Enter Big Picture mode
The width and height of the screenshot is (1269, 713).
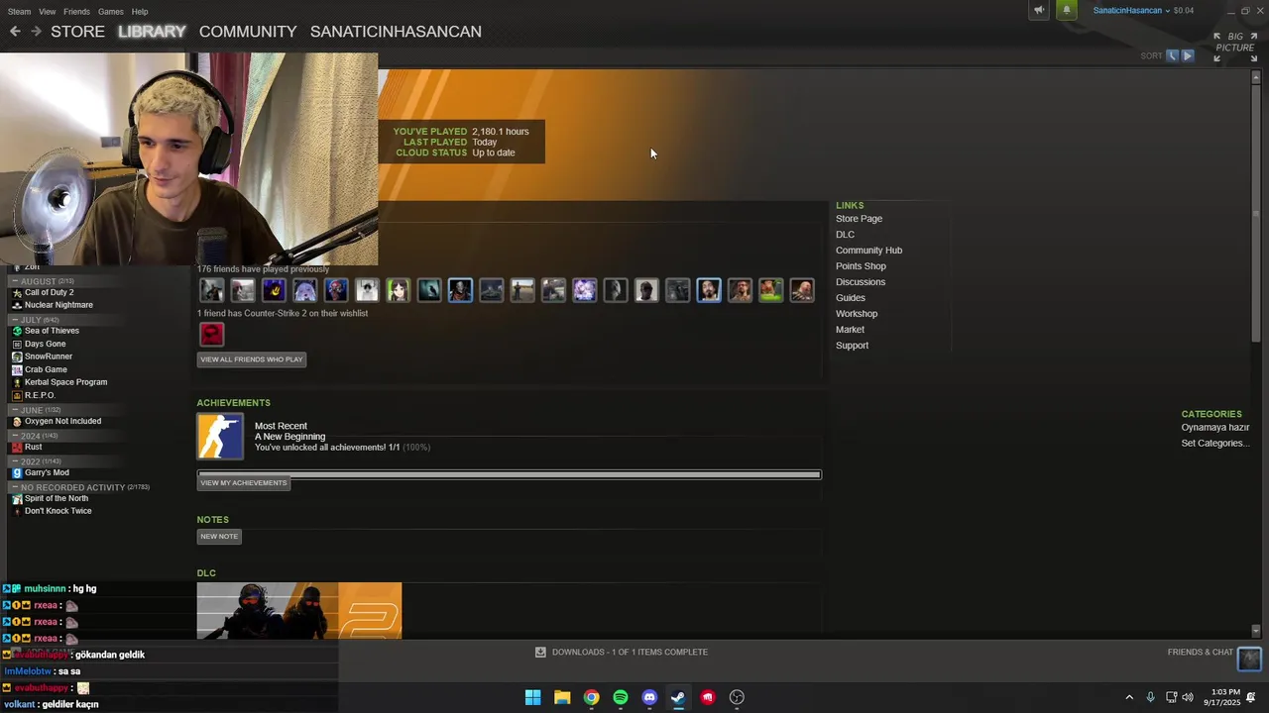click(1235, 46)
